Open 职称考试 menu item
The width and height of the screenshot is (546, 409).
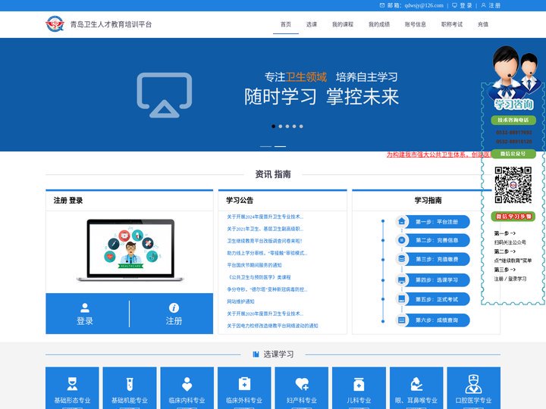452,24
